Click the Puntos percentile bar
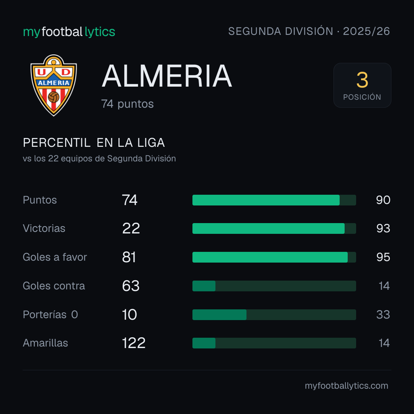414x414 pixels. tap(274, 200)
